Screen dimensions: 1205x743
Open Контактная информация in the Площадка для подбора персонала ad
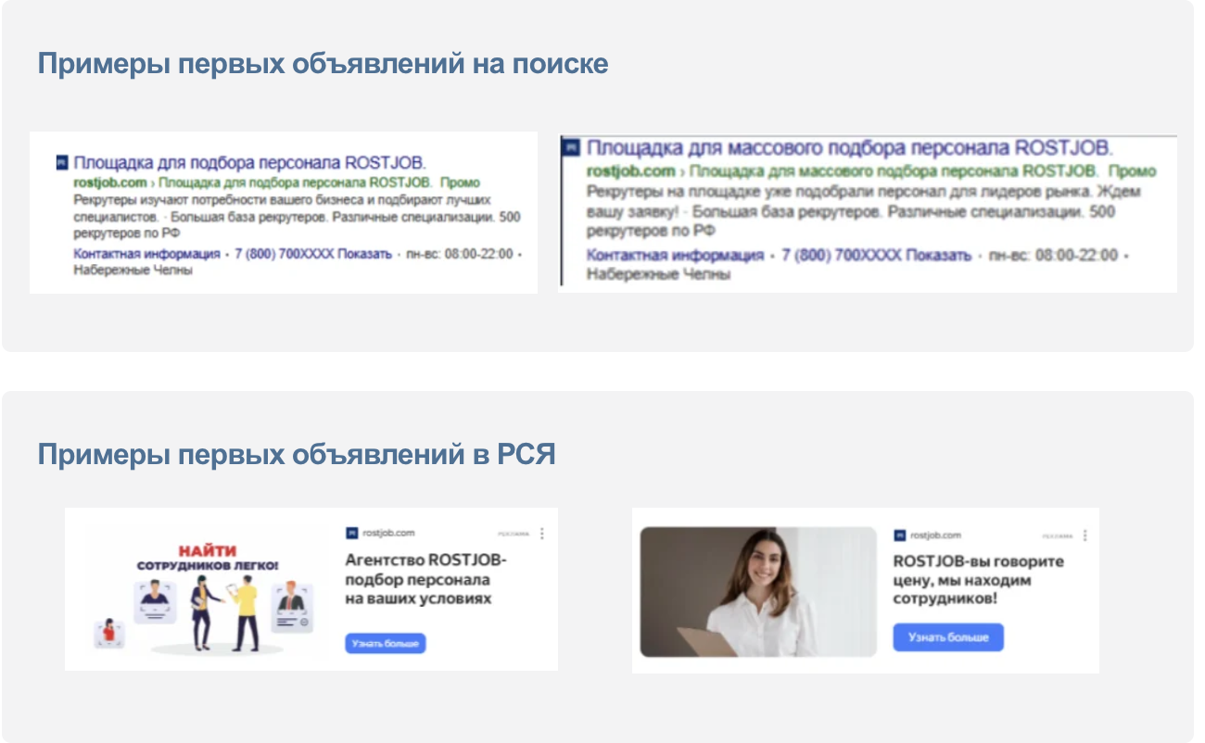click(146, 254)
